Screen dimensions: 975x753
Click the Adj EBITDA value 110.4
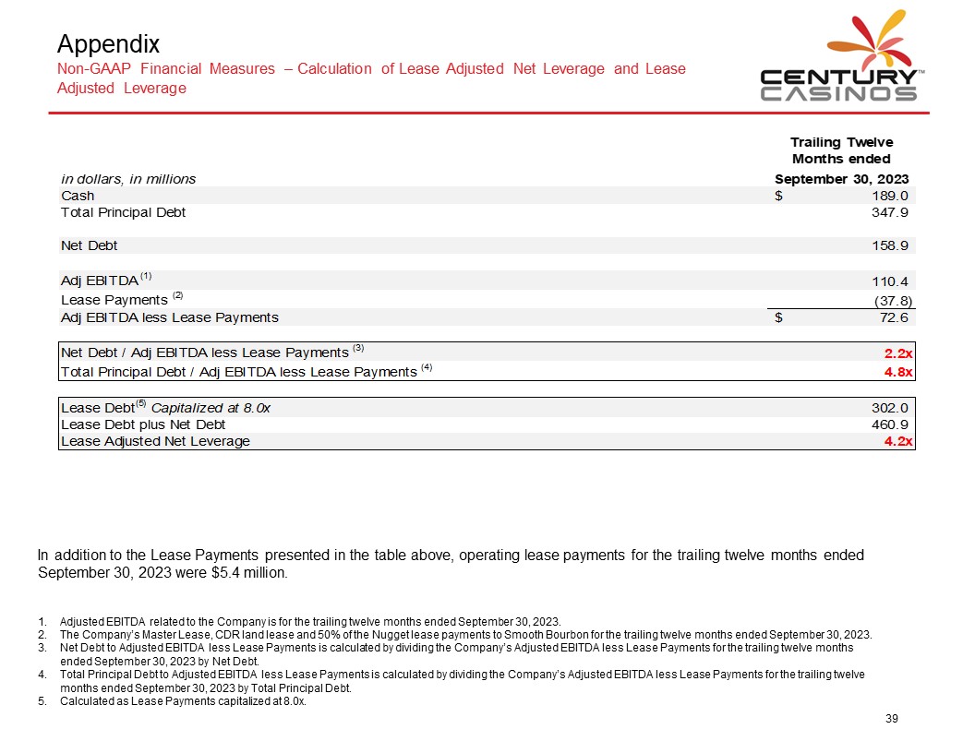pos(890,281)
